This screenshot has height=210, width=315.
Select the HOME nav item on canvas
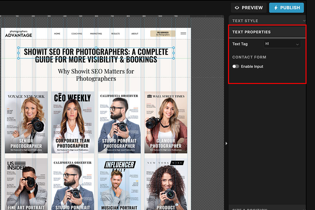(57, 34)
